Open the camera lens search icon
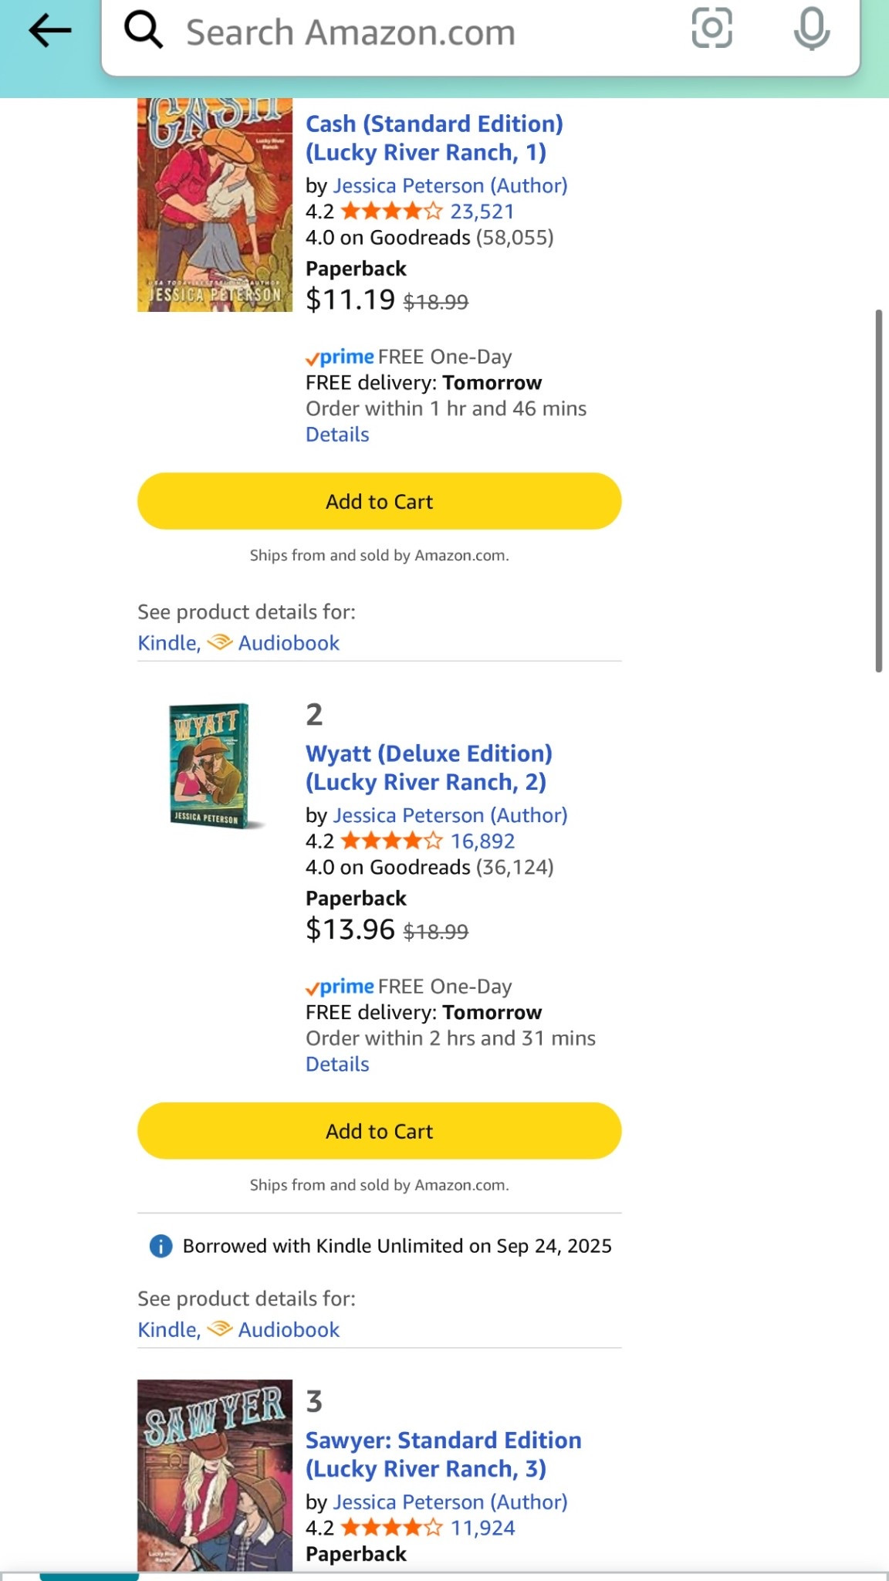889x1581 pixels. pos(712,29)
